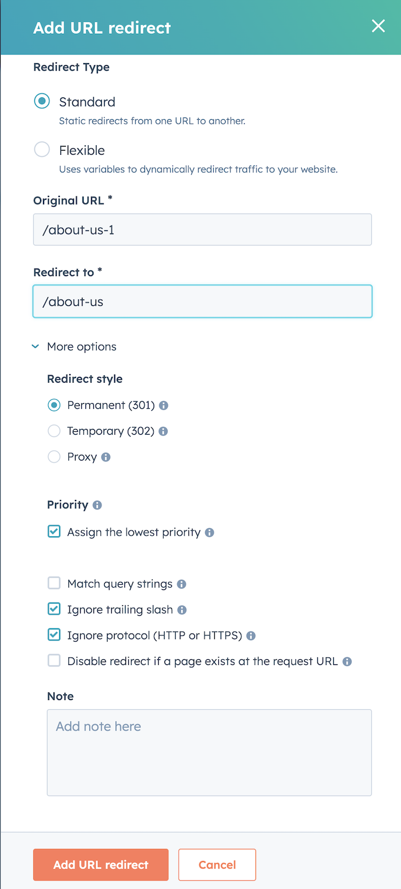Click the Note text area
The height and width of the screenshot is (889, 401).
209,752
